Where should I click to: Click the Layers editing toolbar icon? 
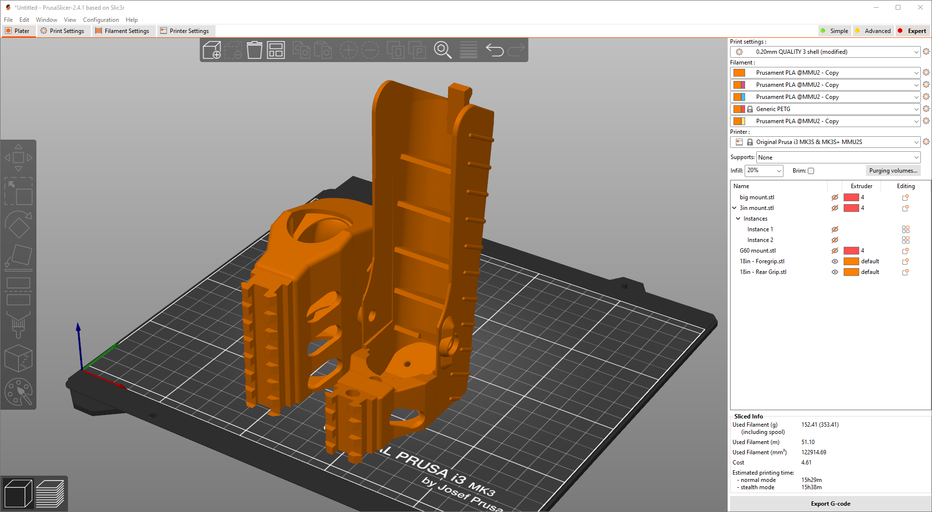tap(468, 50)
